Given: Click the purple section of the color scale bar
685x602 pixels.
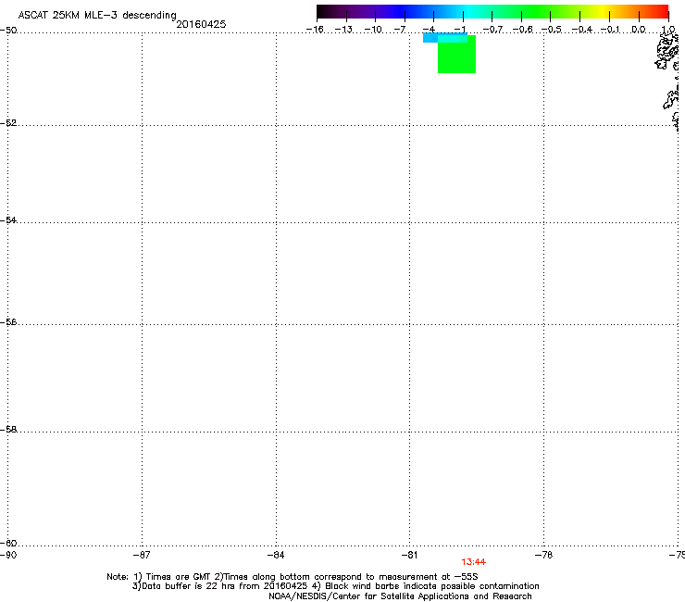Looking at the screenshot, I should [x=367, y=11].
